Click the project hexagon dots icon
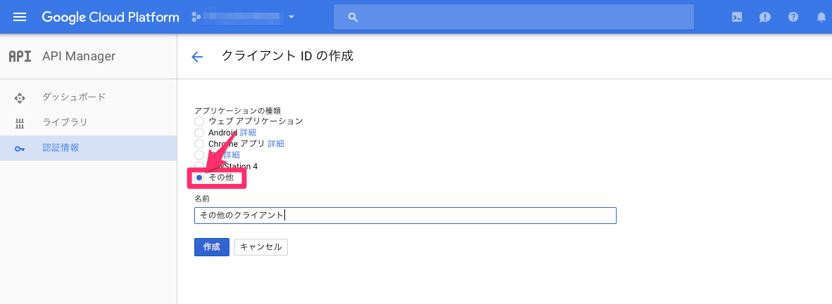Image resolution: width=832 pixels, height=304 pixels. tap(196, 17)
